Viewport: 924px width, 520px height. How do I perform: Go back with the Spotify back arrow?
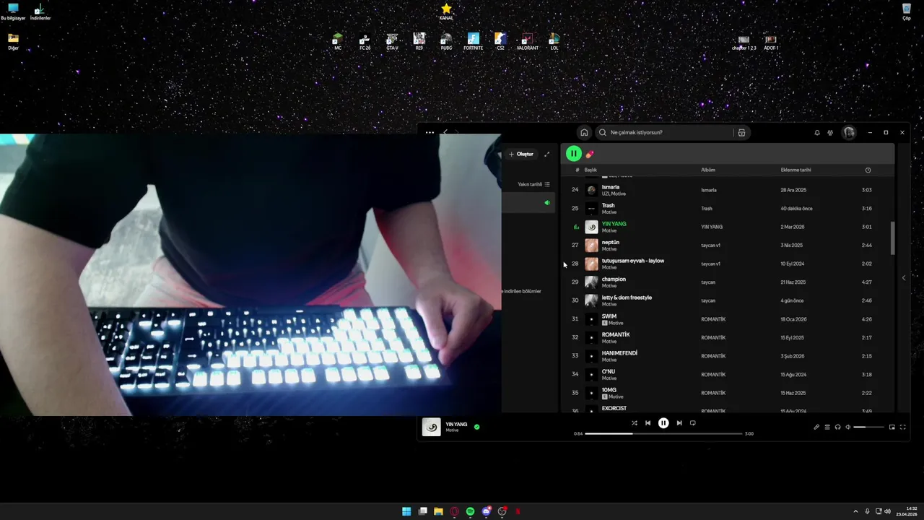pyautogui.click(x=445, y=132)
